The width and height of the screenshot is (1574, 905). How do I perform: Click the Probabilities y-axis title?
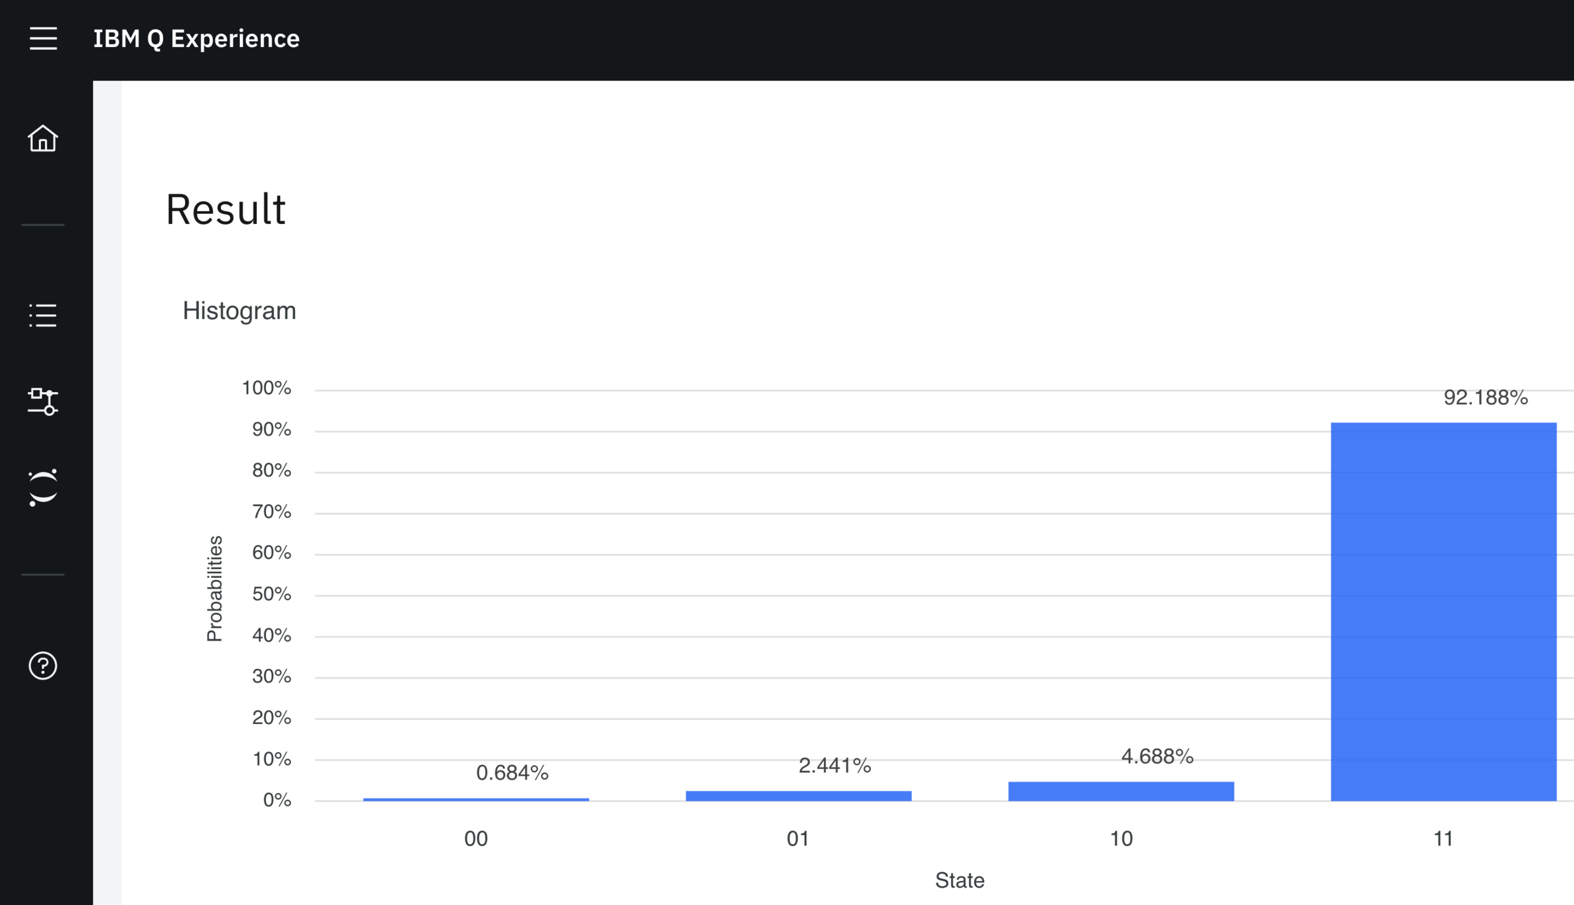[215, 589]
